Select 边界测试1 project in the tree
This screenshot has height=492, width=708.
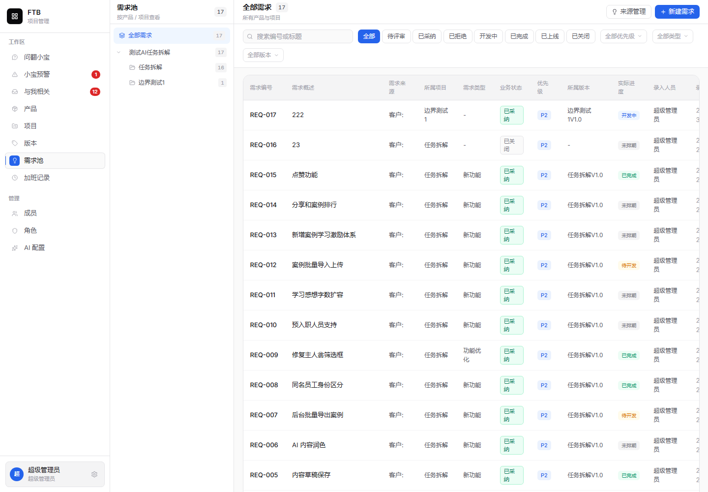(x=172, y=83)
